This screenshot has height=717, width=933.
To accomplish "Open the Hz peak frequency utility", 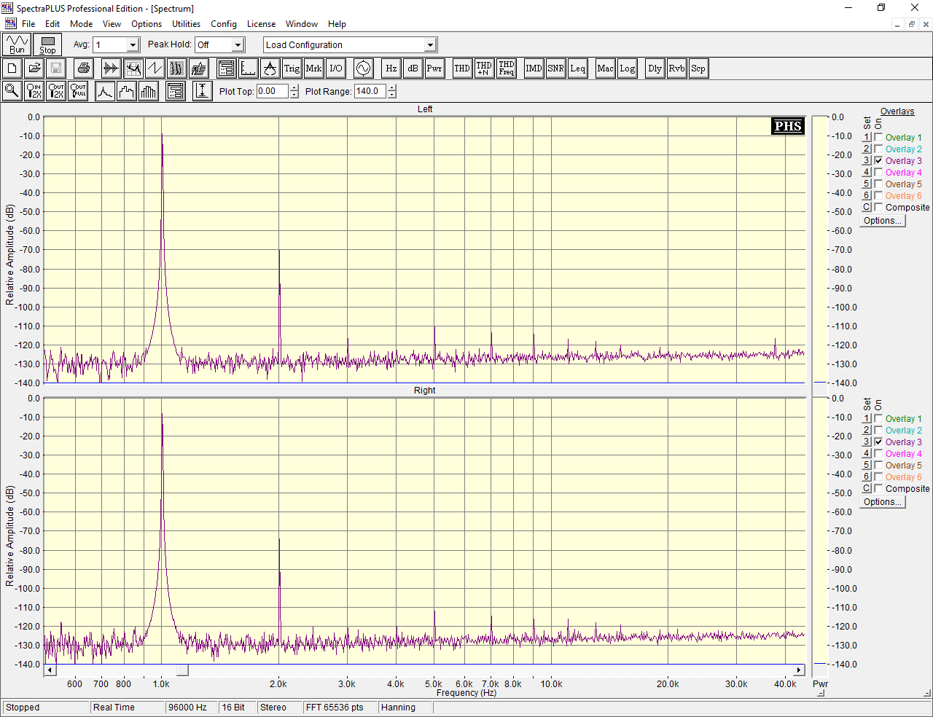I will [x=391, y=68].
